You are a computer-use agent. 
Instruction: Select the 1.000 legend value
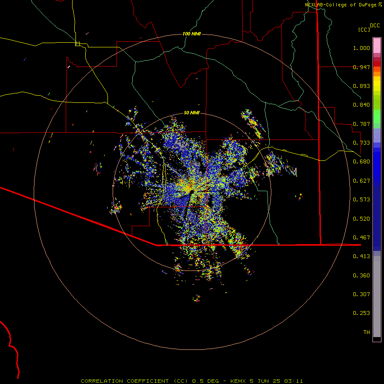(x=361, y=48)
